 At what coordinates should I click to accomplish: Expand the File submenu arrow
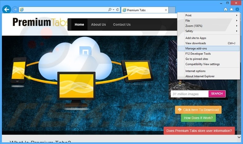pos(237,21)
